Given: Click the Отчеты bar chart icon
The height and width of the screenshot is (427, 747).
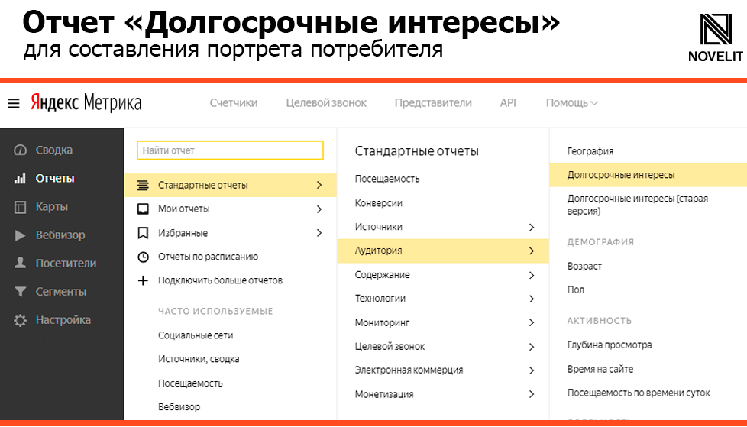Looking at the screenshot, I should (20, 179).
